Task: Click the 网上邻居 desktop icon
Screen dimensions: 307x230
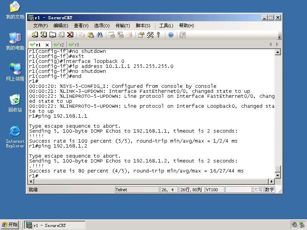Action: (15, 72)
